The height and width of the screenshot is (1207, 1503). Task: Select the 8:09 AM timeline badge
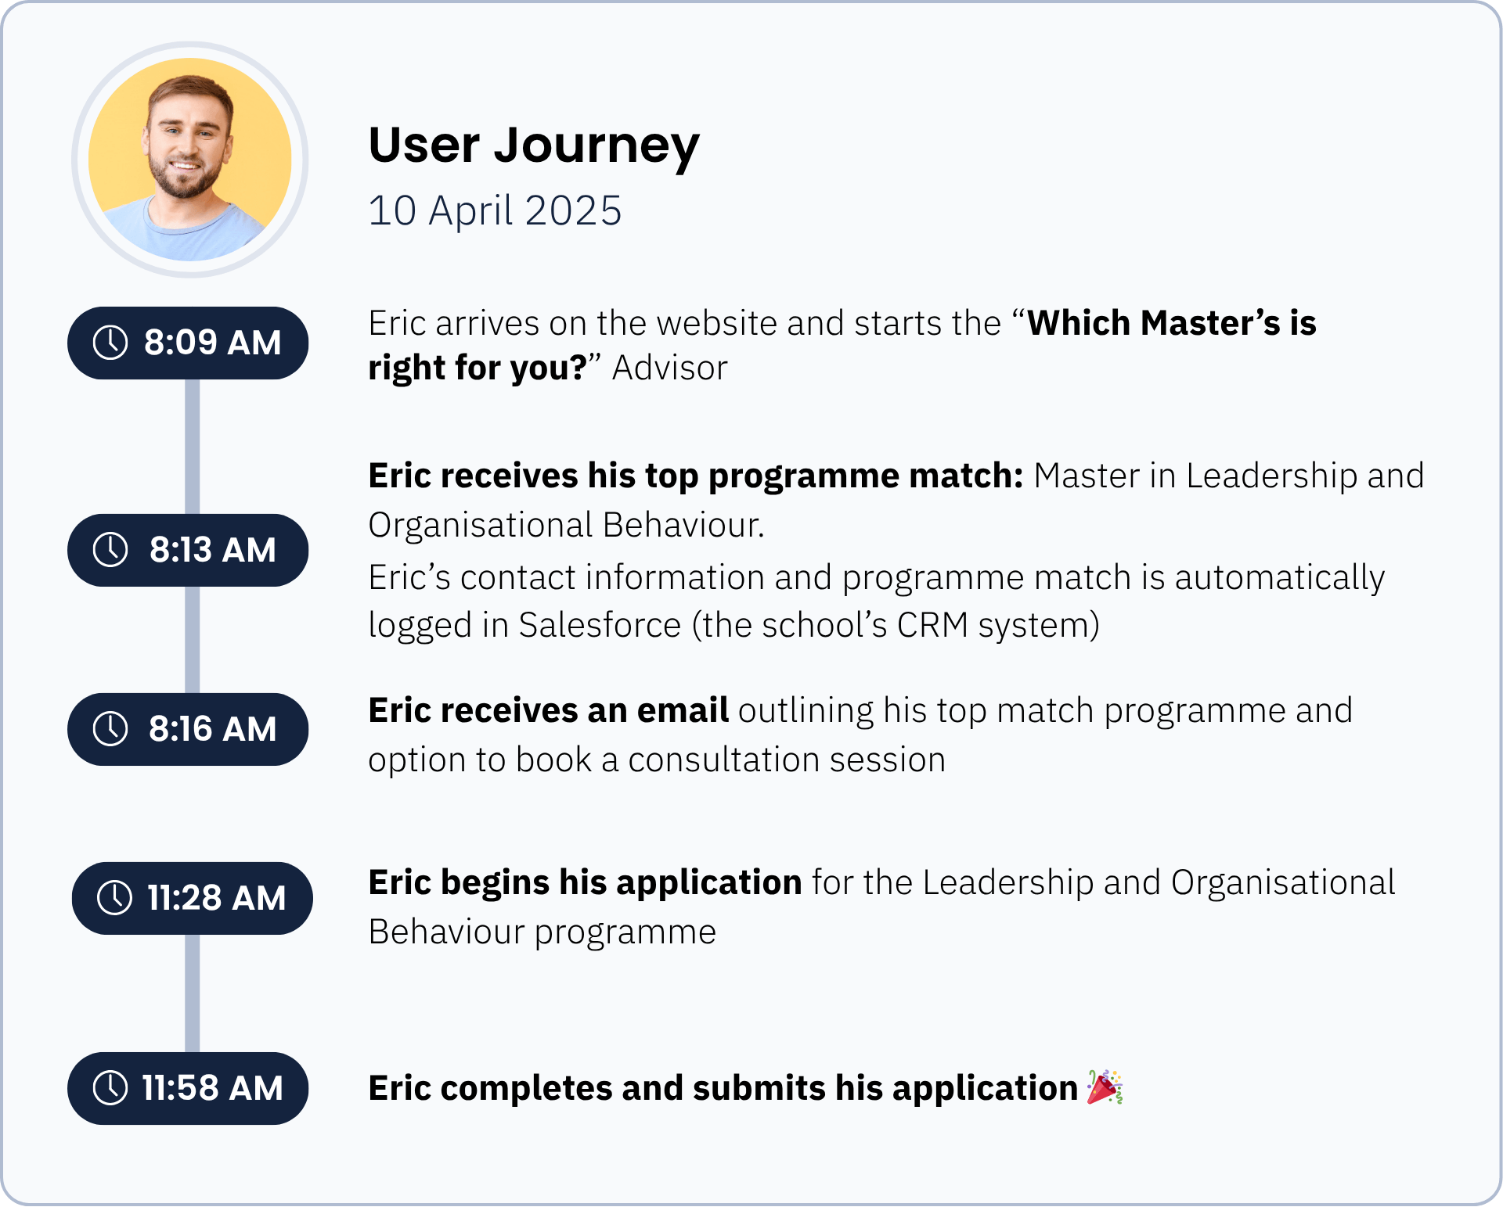(x=188, y=343)
